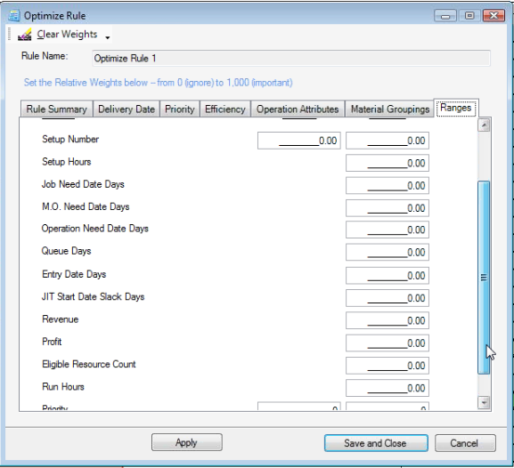Click the Job Need Date Days field
Screen dimensions: 514x468
(x=388, y=186)
